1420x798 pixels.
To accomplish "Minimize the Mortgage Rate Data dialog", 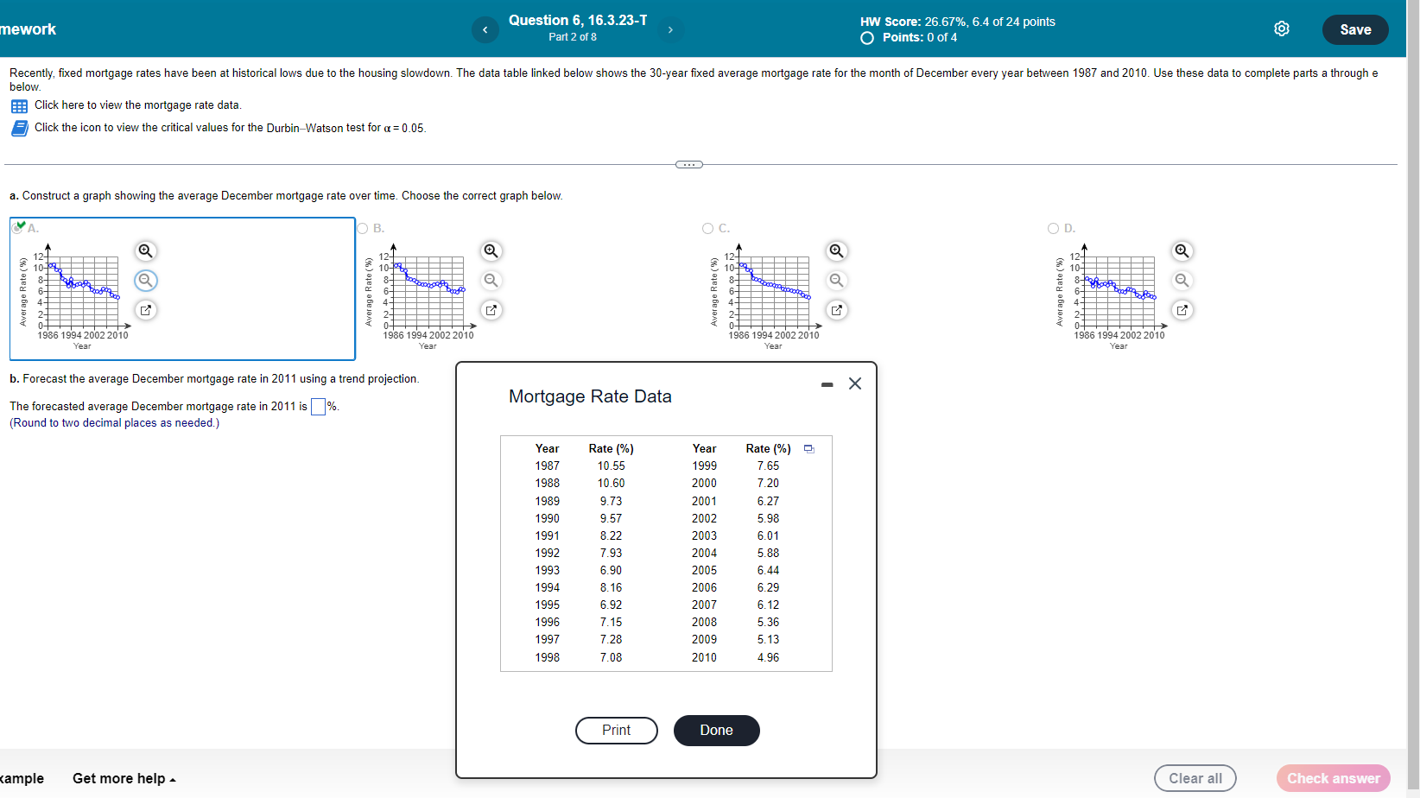I will (827, 383).
